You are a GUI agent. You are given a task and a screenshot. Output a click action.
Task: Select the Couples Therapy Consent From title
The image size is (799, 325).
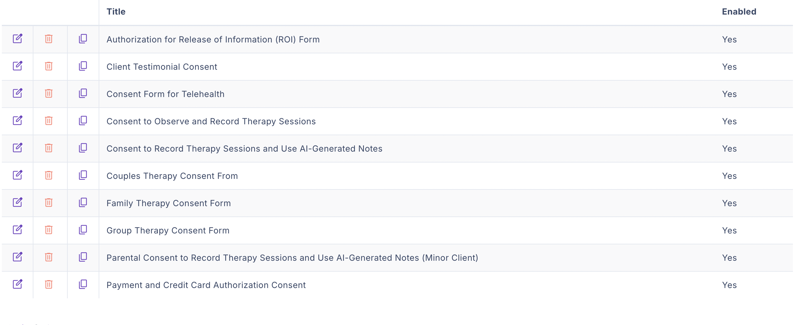click(172, 176)
